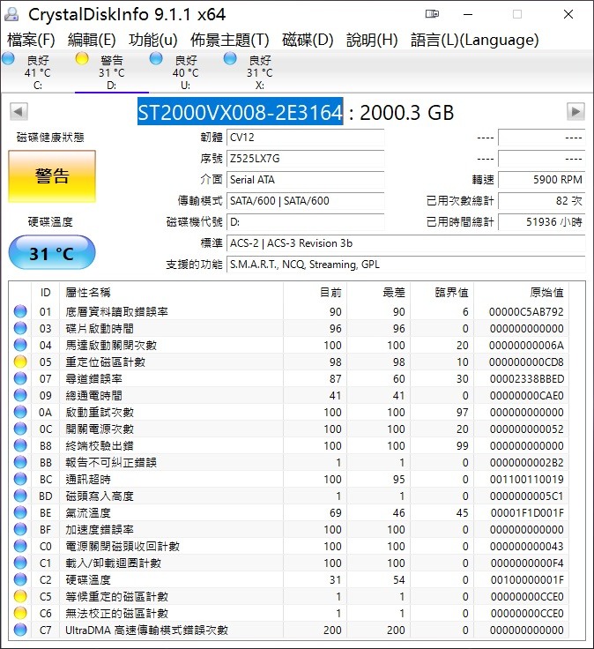
Task: Click status icon of attribute B8 終端校驗出錯
Action: (x=20, y=445)
